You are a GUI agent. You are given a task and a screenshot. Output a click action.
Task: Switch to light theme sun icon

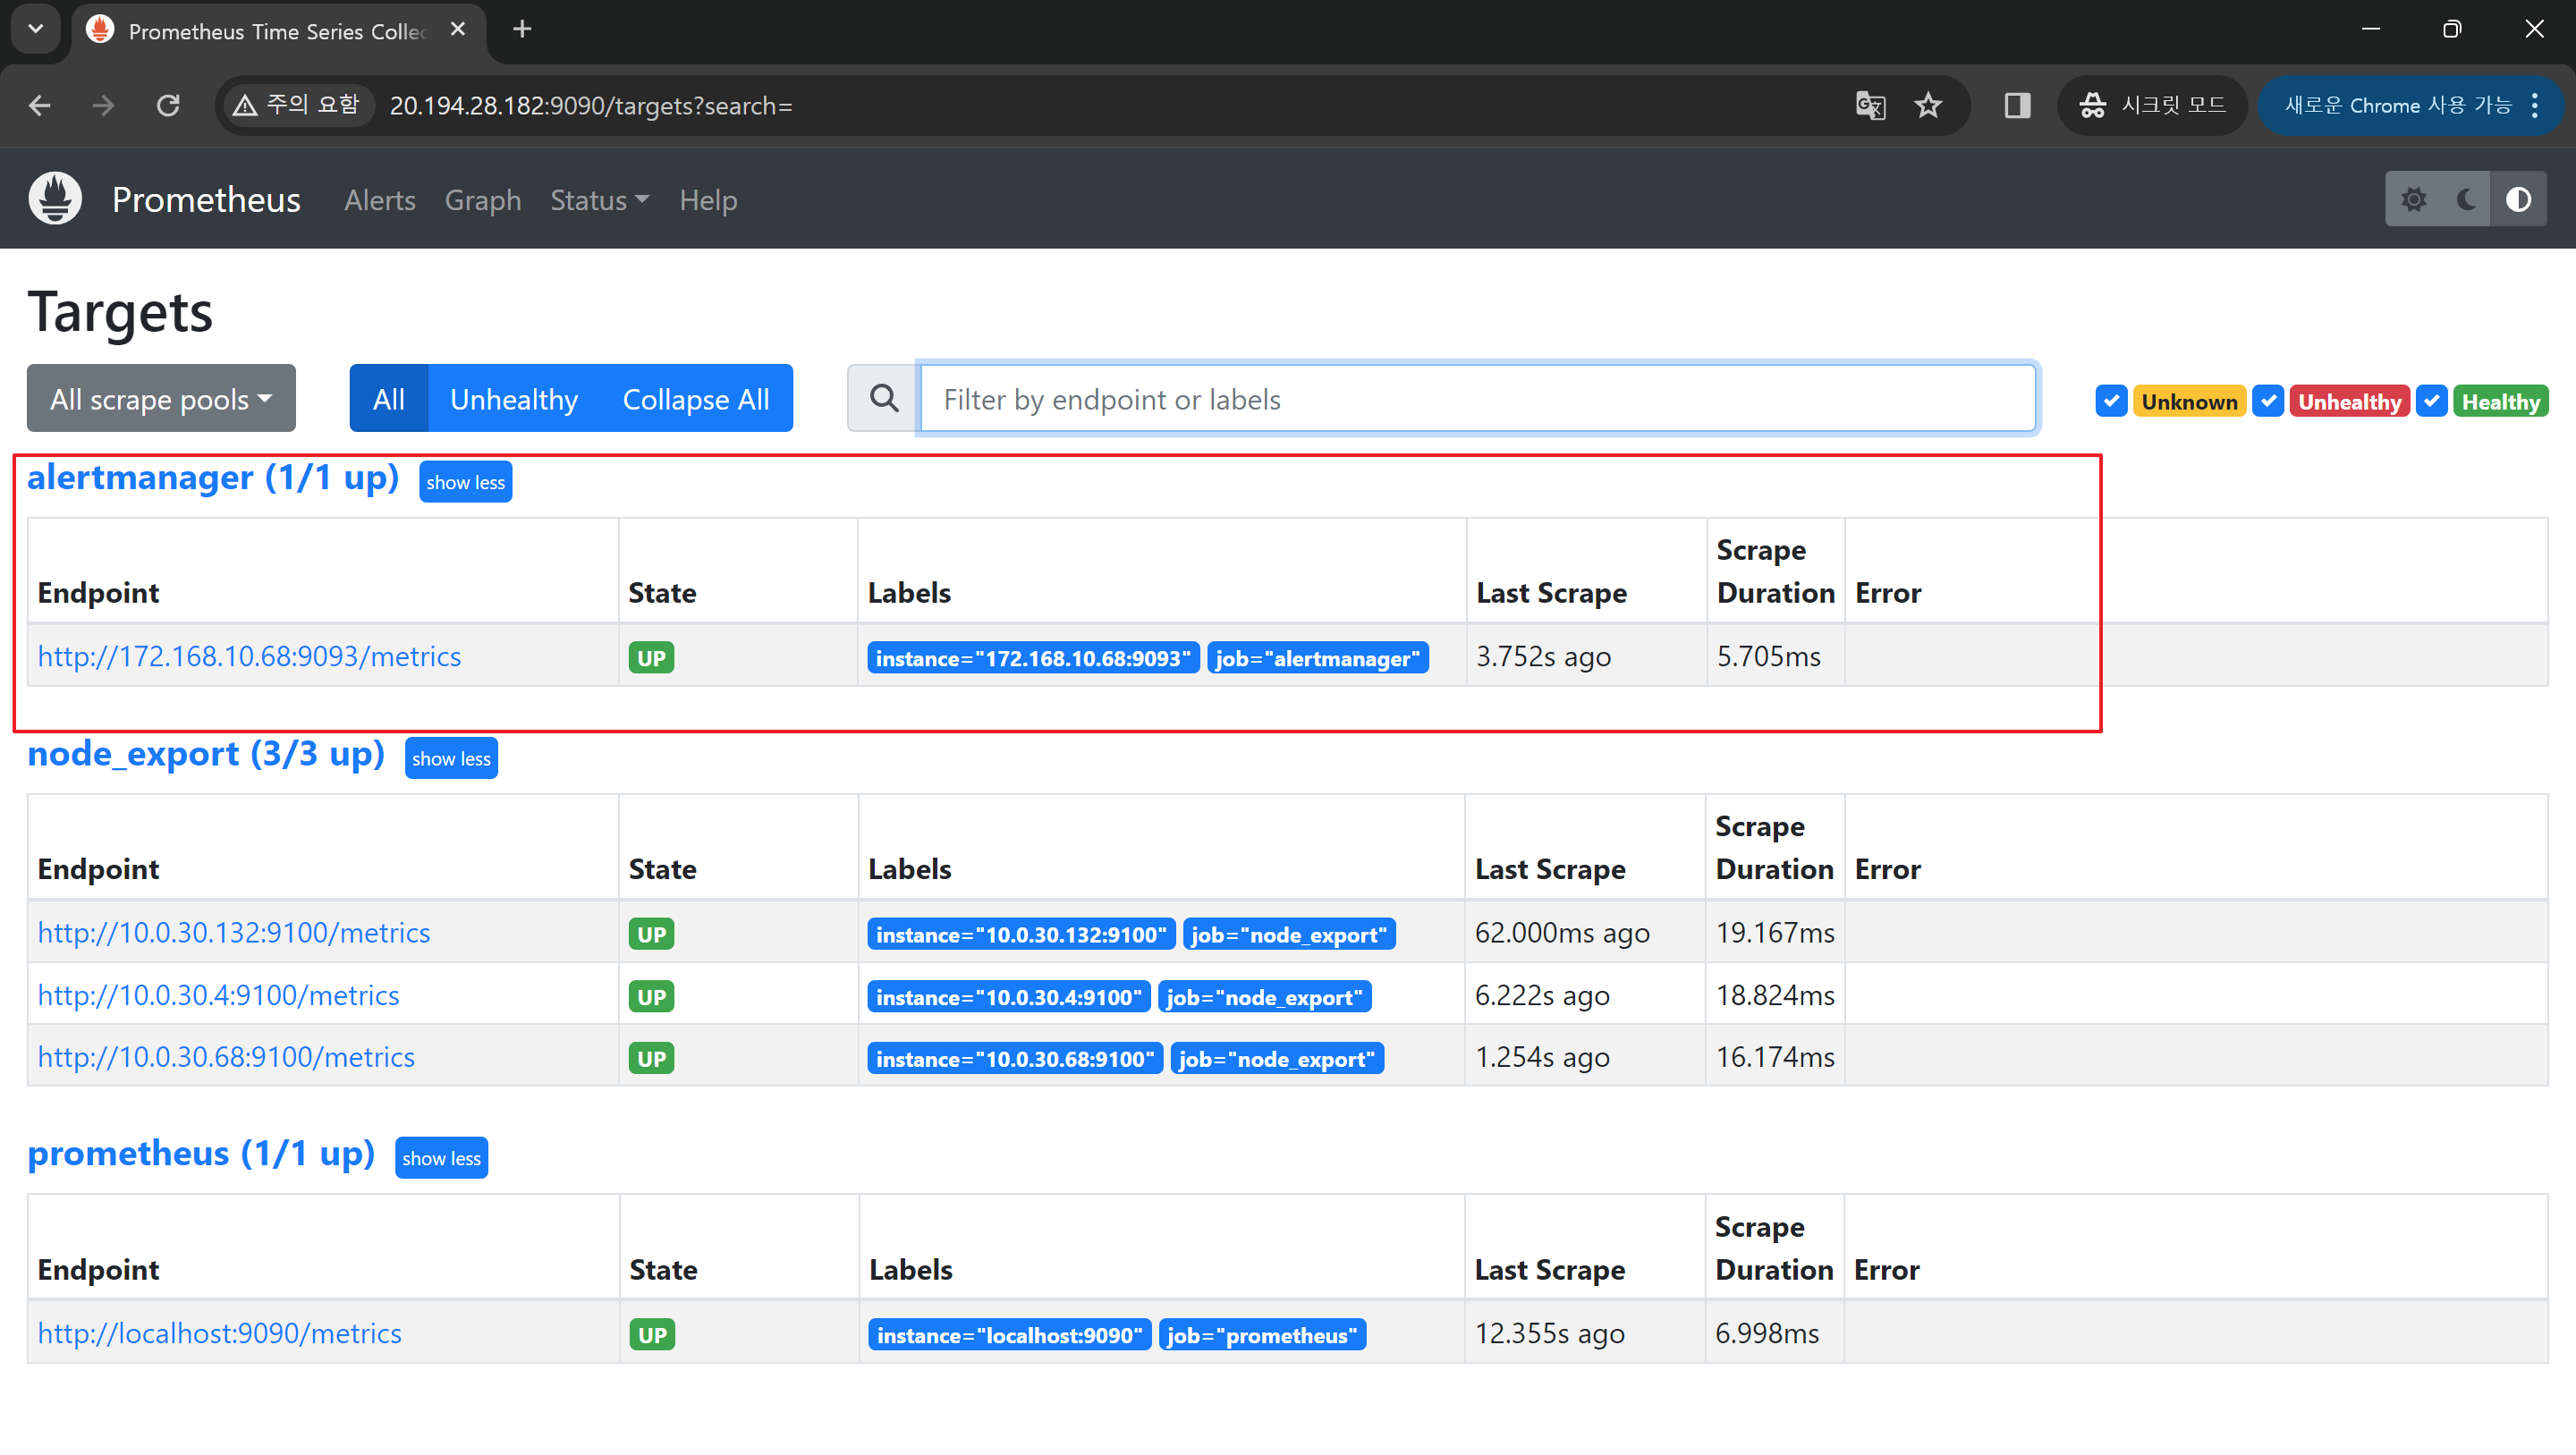coord(2413,199)
